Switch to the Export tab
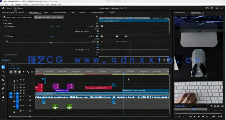Viewport: 226px width, 120px height. coord(21,8)
